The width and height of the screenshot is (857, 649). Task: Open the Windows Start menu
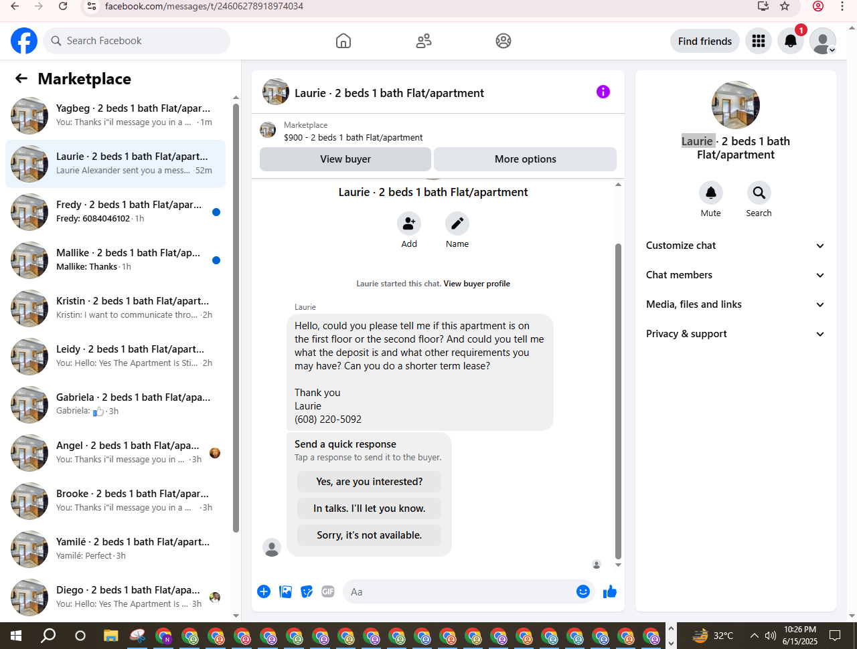(x=16, y=636)
